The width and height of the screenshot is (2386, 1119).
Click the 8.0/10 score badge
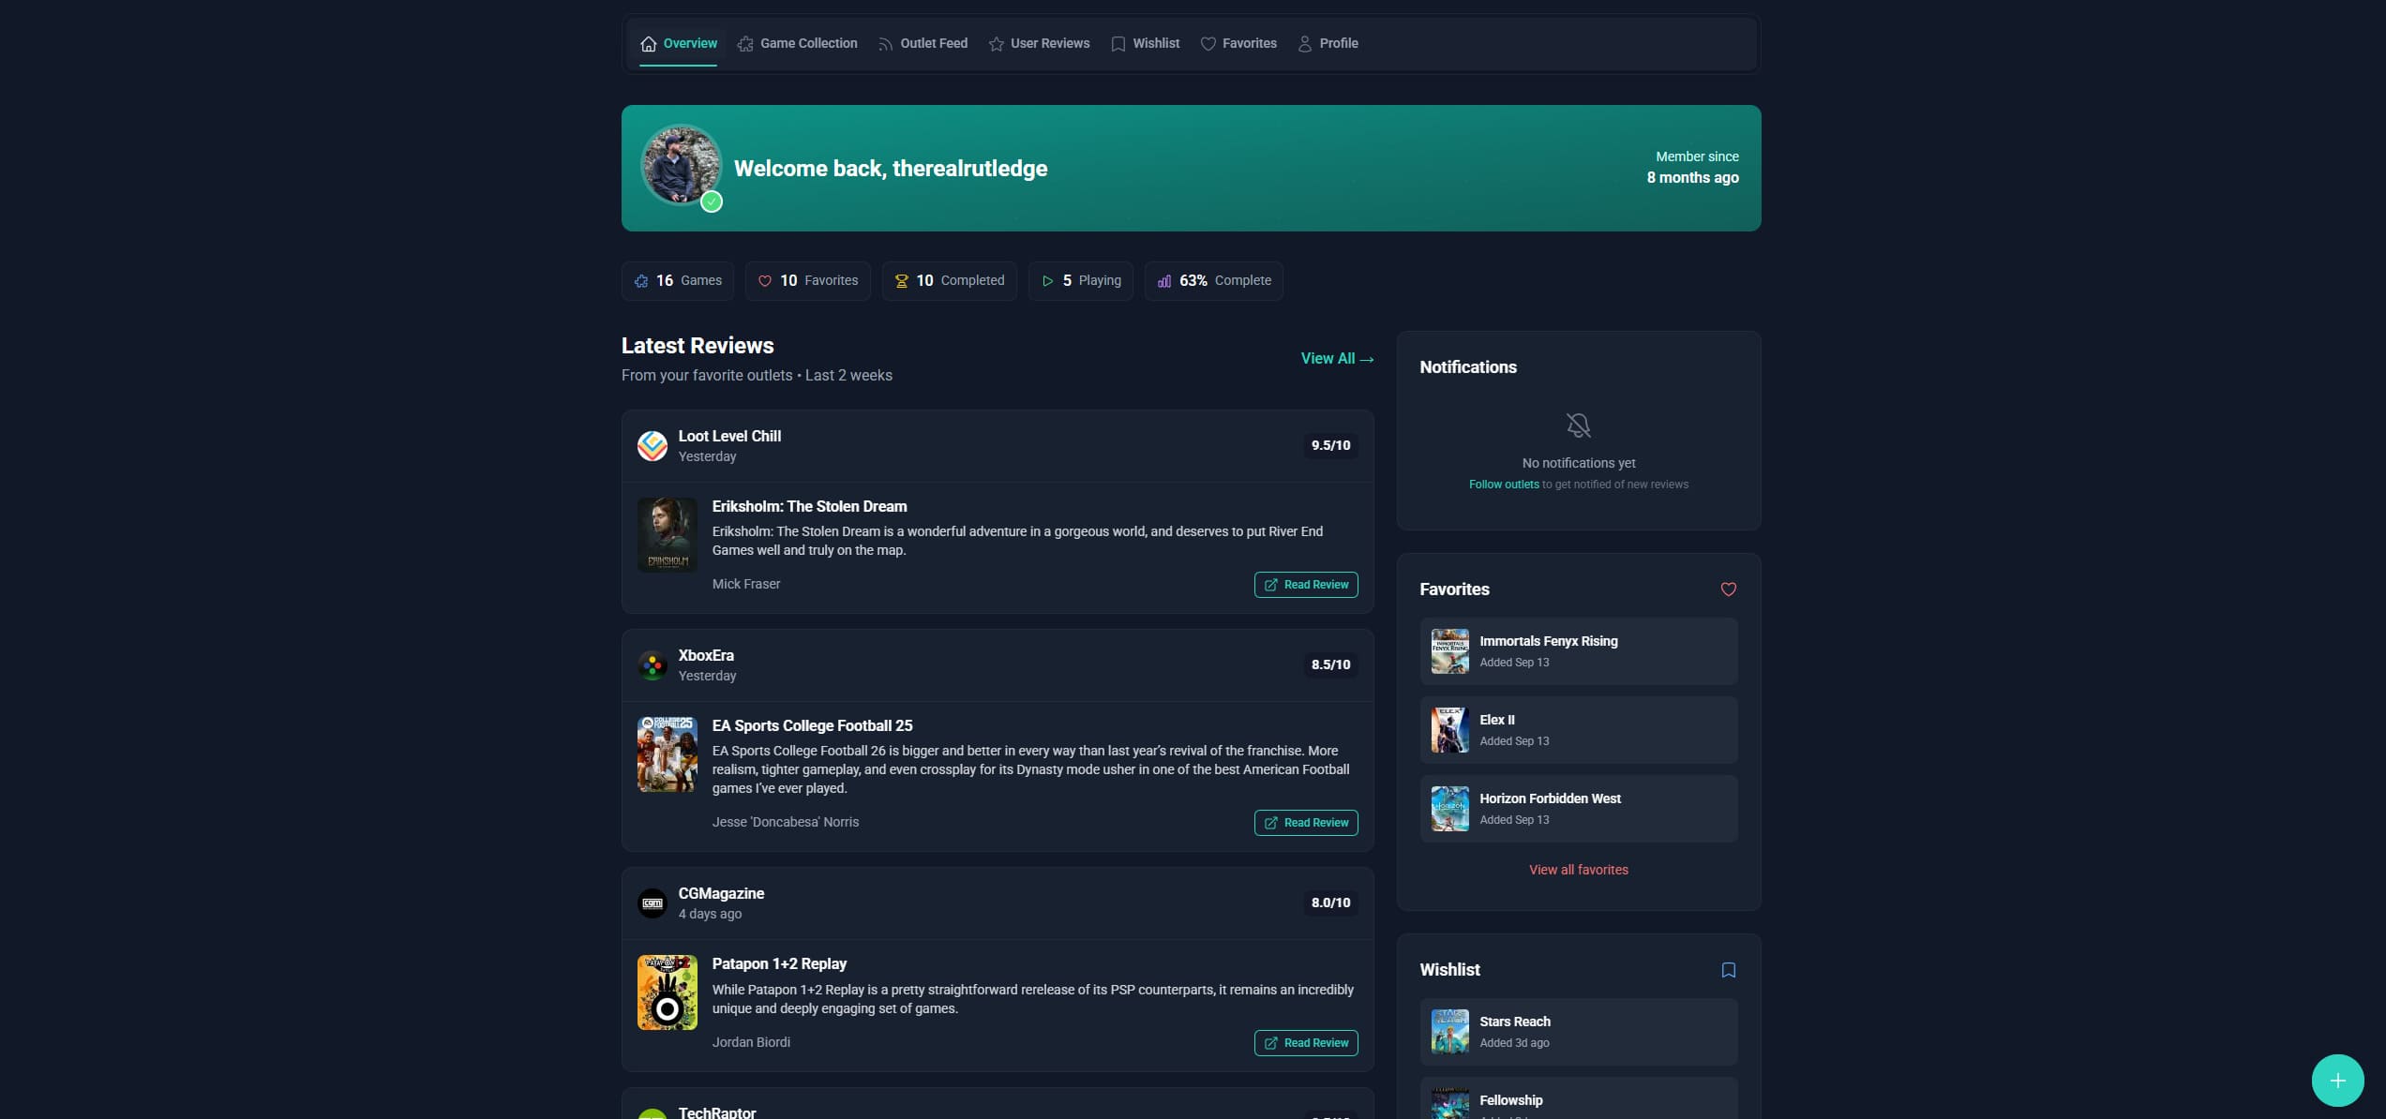coord(1330,903)
